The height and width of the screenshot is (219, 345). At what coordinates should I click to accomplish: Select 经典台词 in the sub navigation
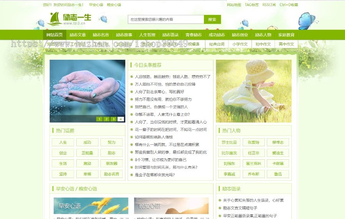click(x=217, y=44)
